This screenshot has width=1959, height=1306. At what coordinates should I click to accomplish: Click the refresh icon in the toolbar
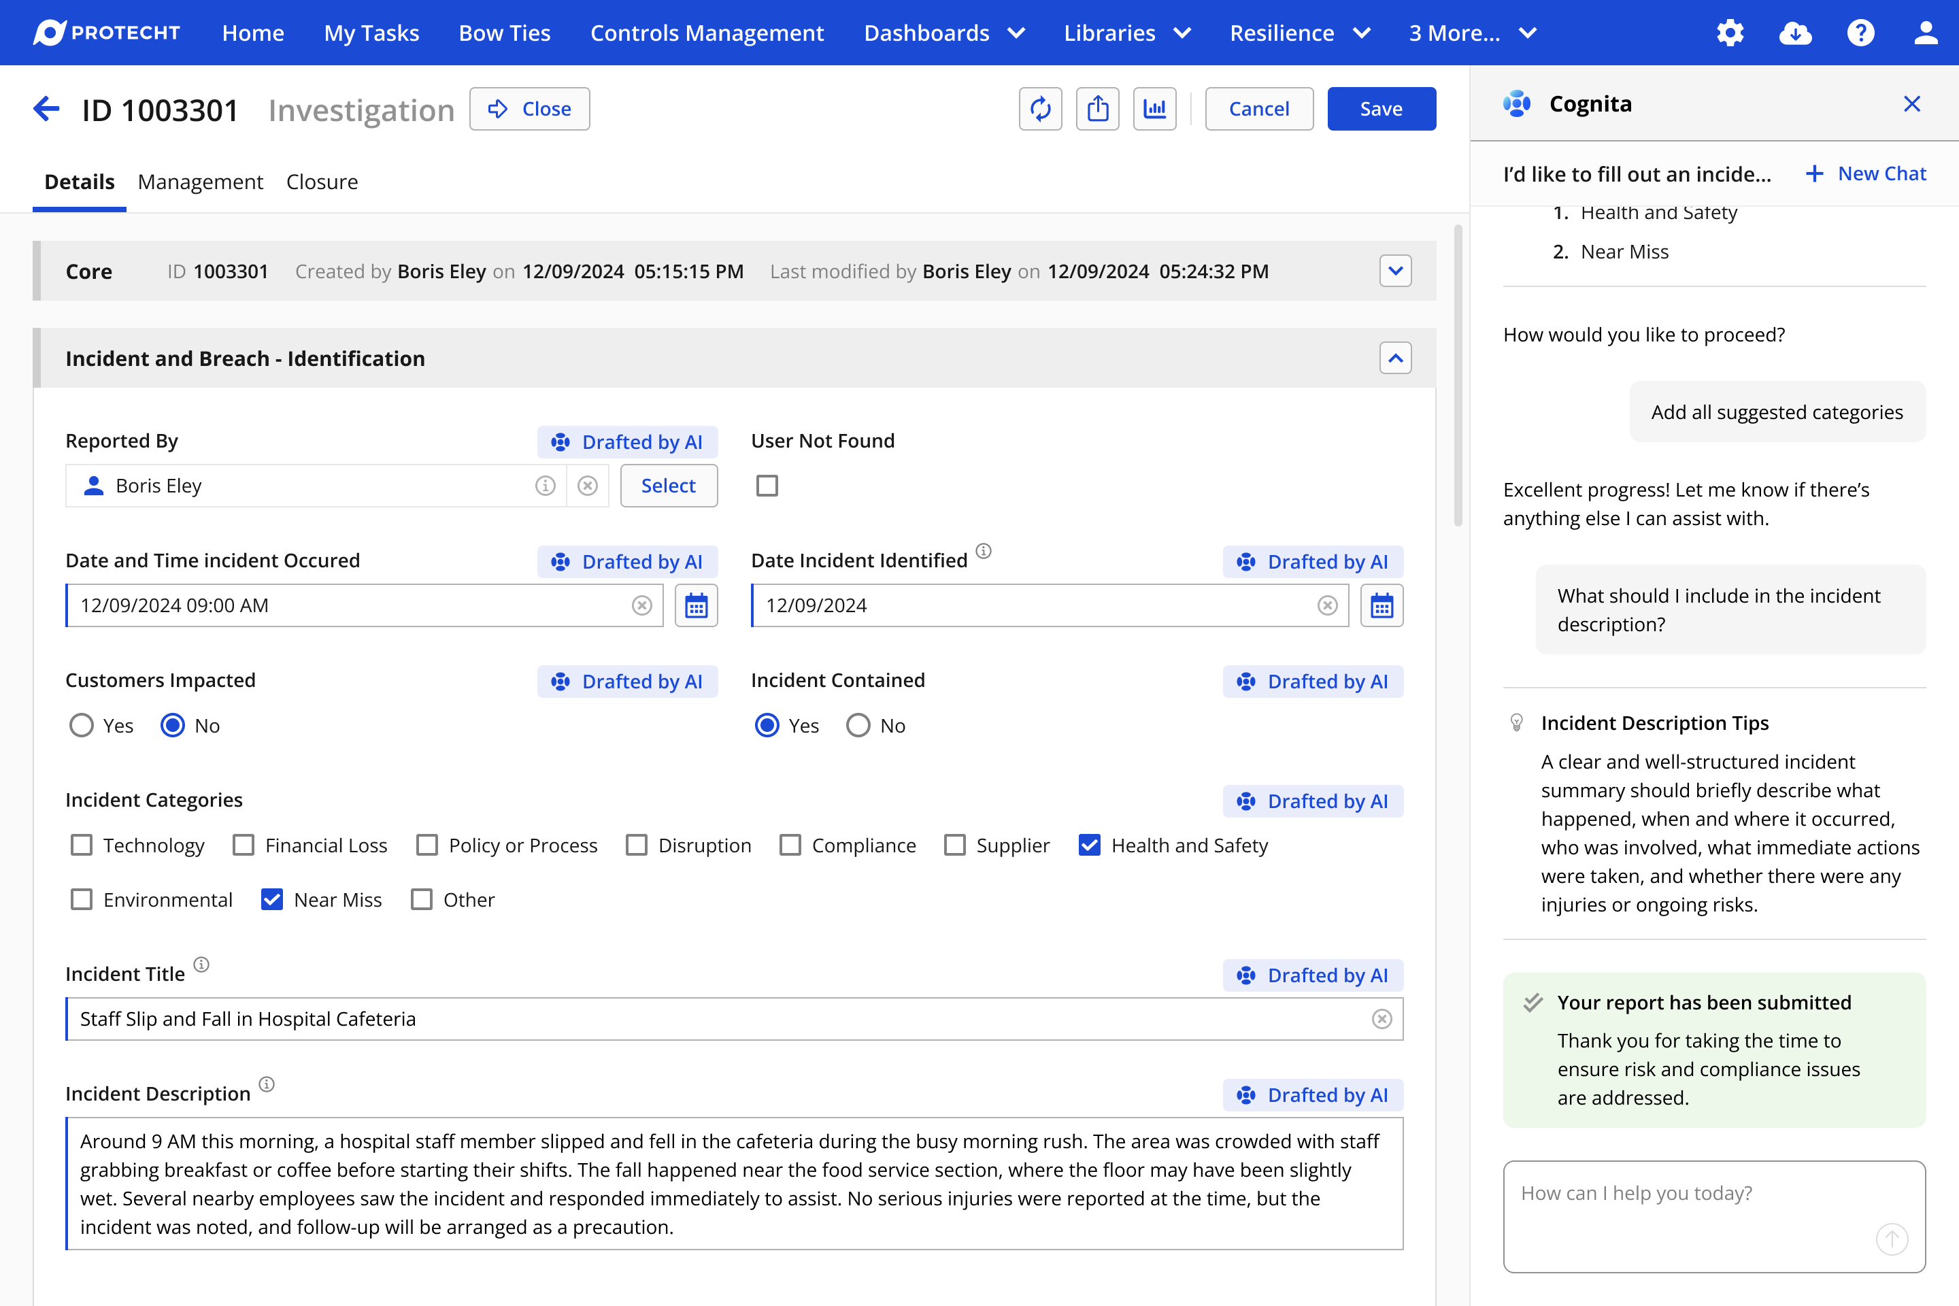(x=1040, y=109)
